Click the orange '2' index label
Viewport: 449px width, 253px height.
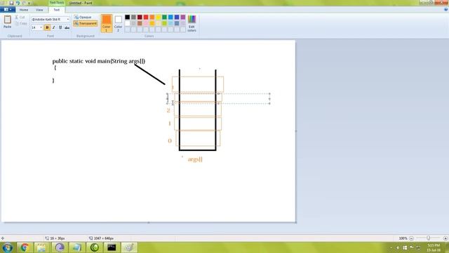168,110
